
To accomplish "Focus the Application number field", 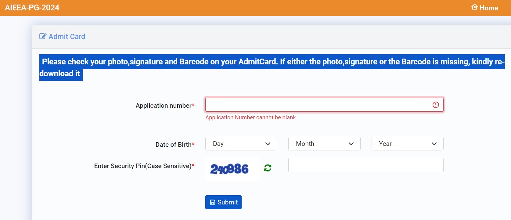I will click(x=324, y=105).
